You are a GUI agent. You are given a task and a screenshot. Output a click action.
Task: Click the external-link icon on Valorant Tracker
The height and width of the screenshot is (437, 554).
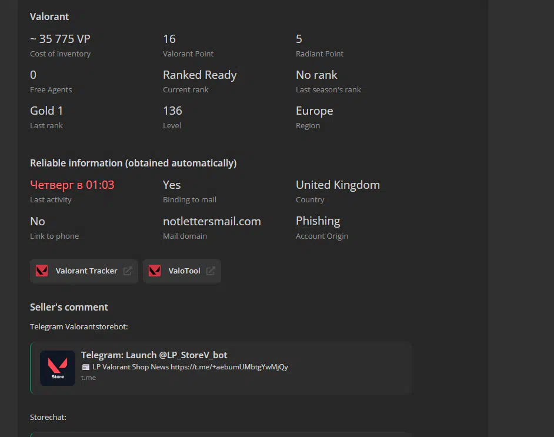click(x=128, y=271)
